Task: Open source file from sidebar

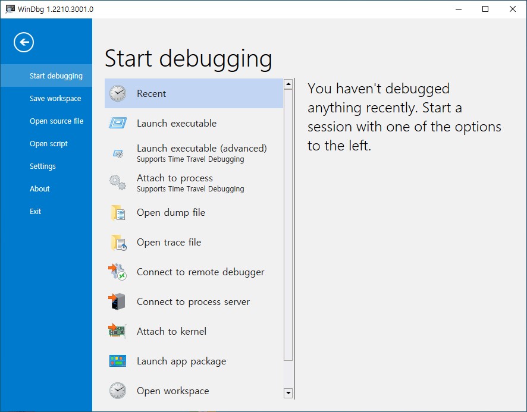Action: [x=46, y=121]
